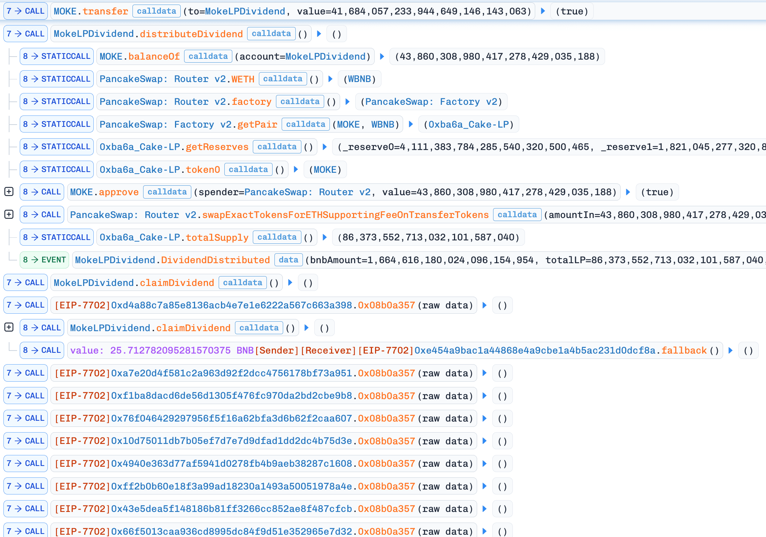Show calldata for Router v2.WETH

click(283, 79)
